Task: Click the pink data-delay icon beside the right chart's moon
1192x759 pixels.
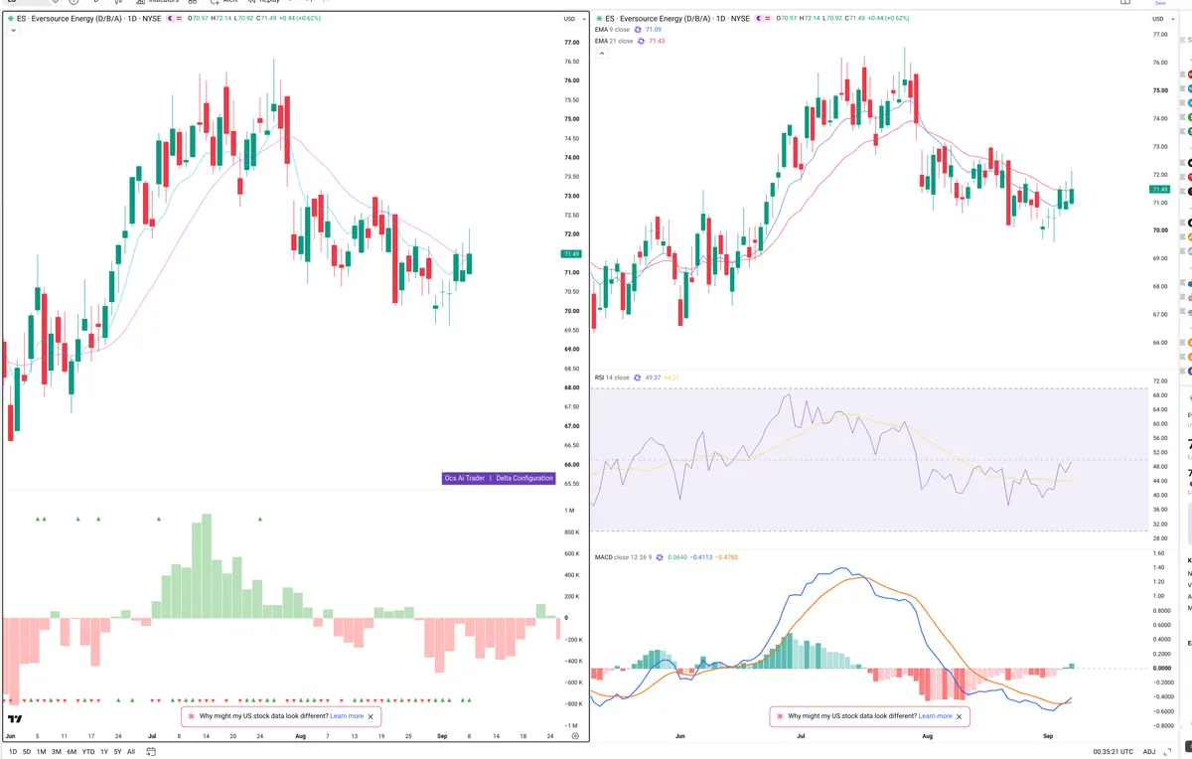Action: click(768, 19)
